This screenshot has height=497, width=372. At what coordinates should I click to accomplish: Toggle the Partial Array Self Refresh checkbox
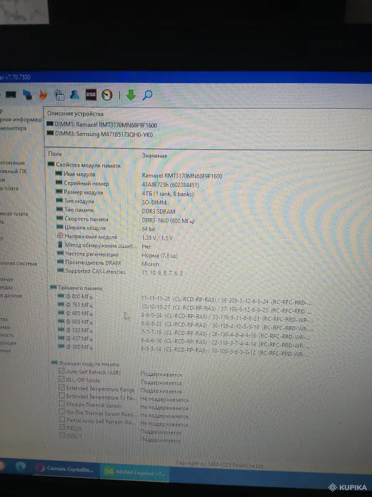[63, 419]
